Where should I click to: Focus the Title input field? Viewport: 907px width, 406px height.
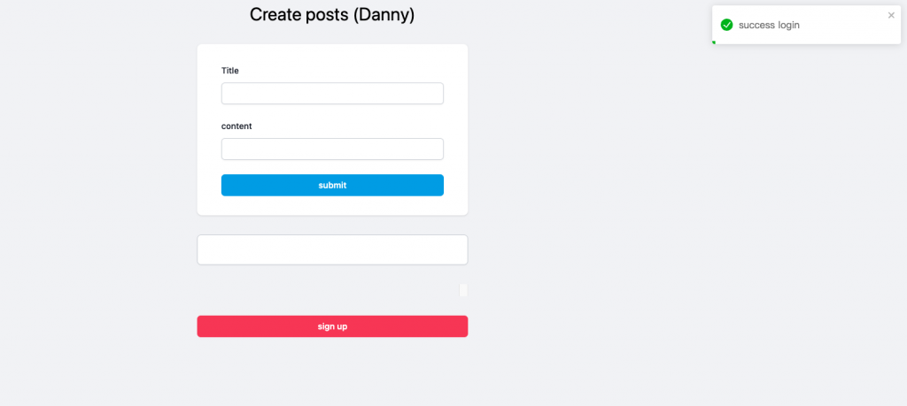coord(332,94)
